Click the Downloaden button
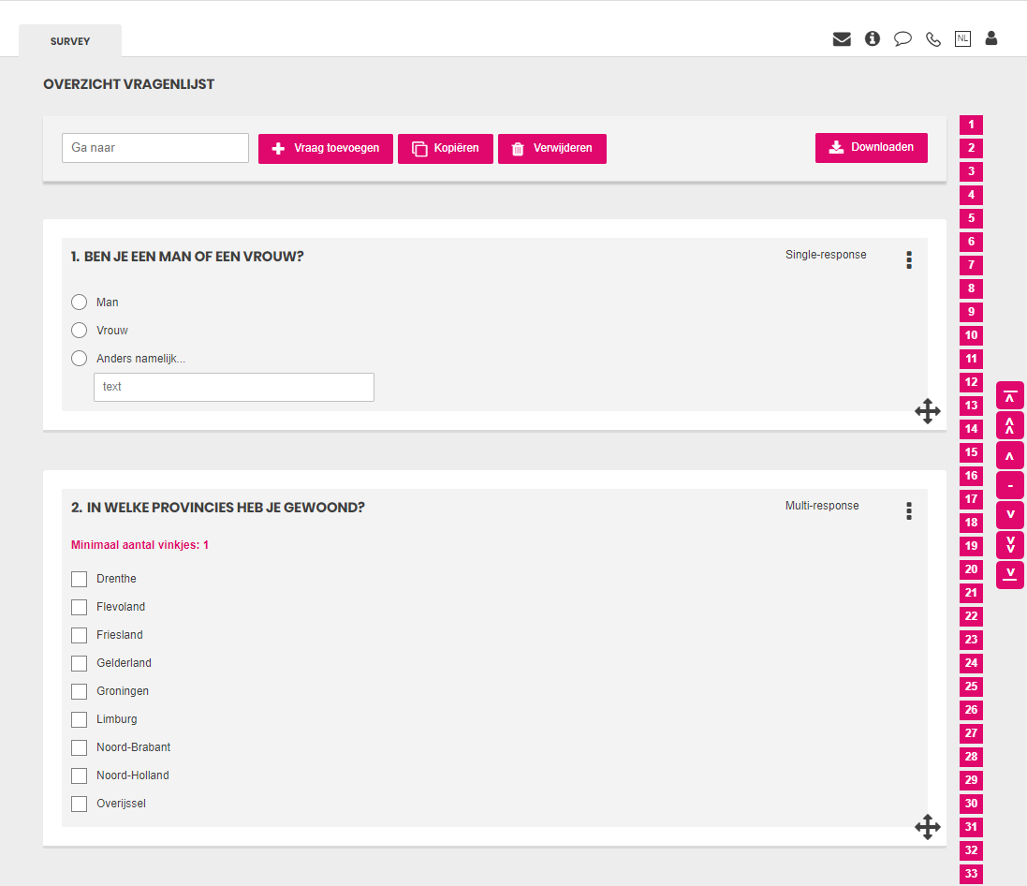This screenshot has width=1027, height=886. click(871, 147)
